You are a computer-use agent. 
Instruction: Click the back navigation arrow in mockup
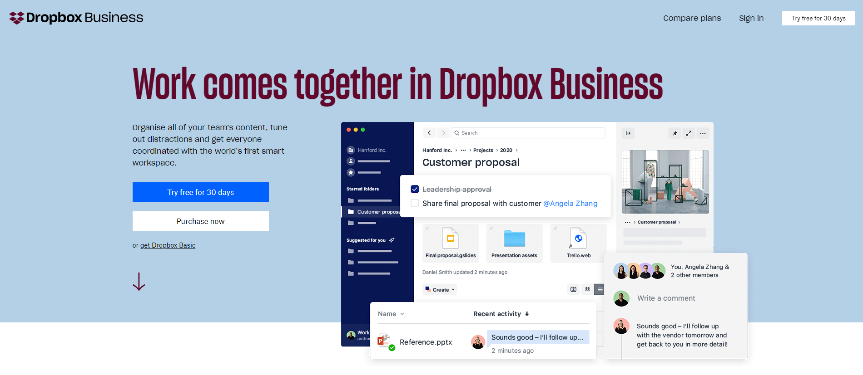pos(429,133)
